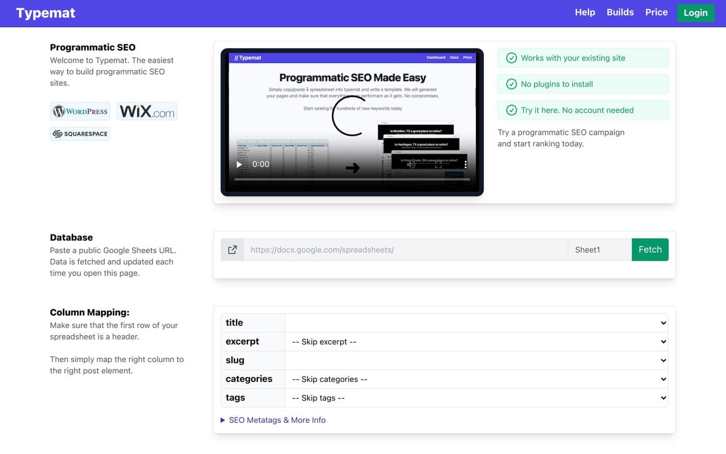The width and height of the screenshot is (726, 454).
Task: Enter fullscreen on the demo video
Action: [x=439, y=164]
